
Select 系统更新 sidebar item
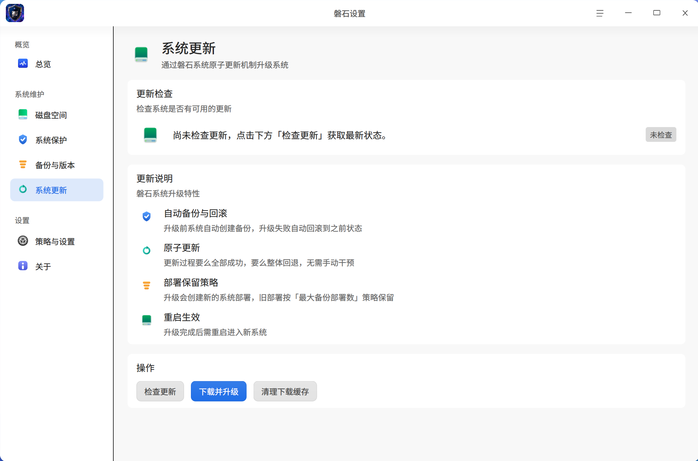[57, 190]
